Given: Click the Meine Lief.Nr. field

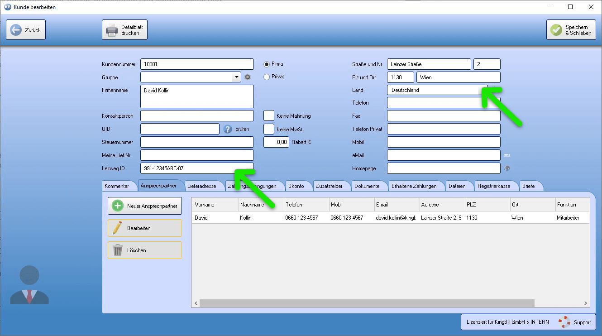Looking at the screenshot, I should click(197, 155).
